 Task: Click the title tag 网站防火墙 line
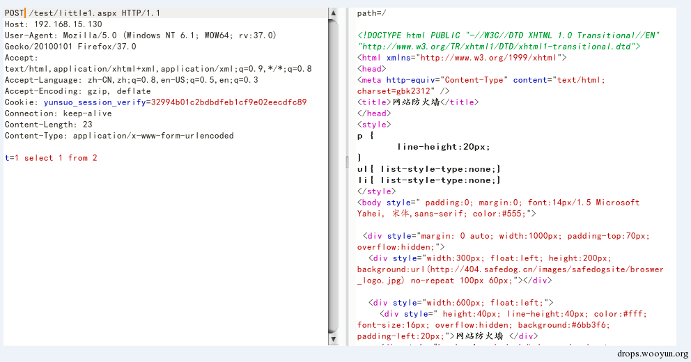[418, 102]
